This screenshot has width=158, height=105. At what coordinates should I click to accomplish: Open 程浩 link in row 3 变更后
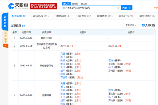111,60
